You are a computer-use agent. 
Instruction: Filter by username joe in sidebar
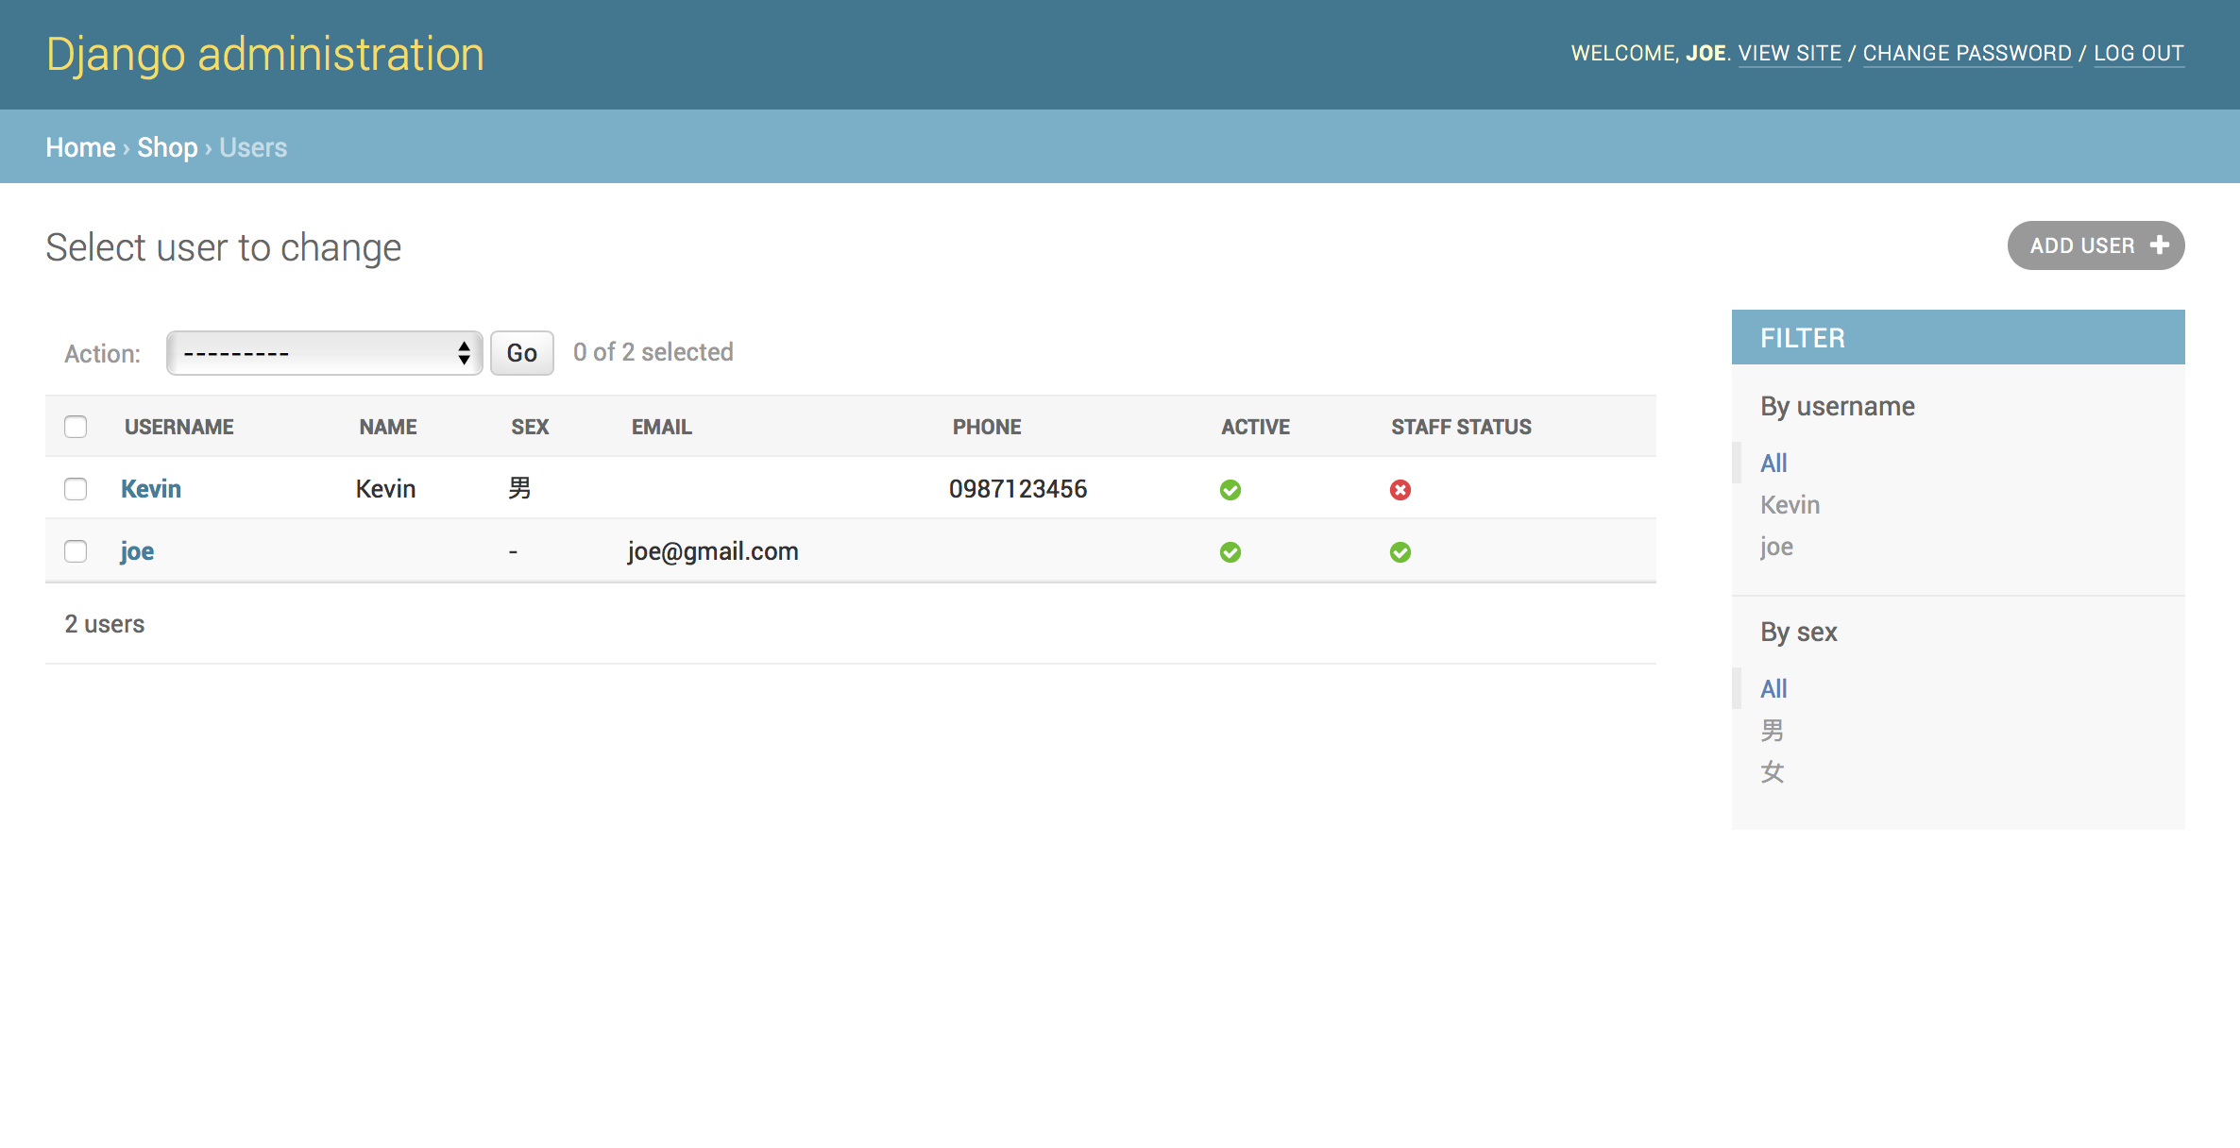coord(1775,547)
